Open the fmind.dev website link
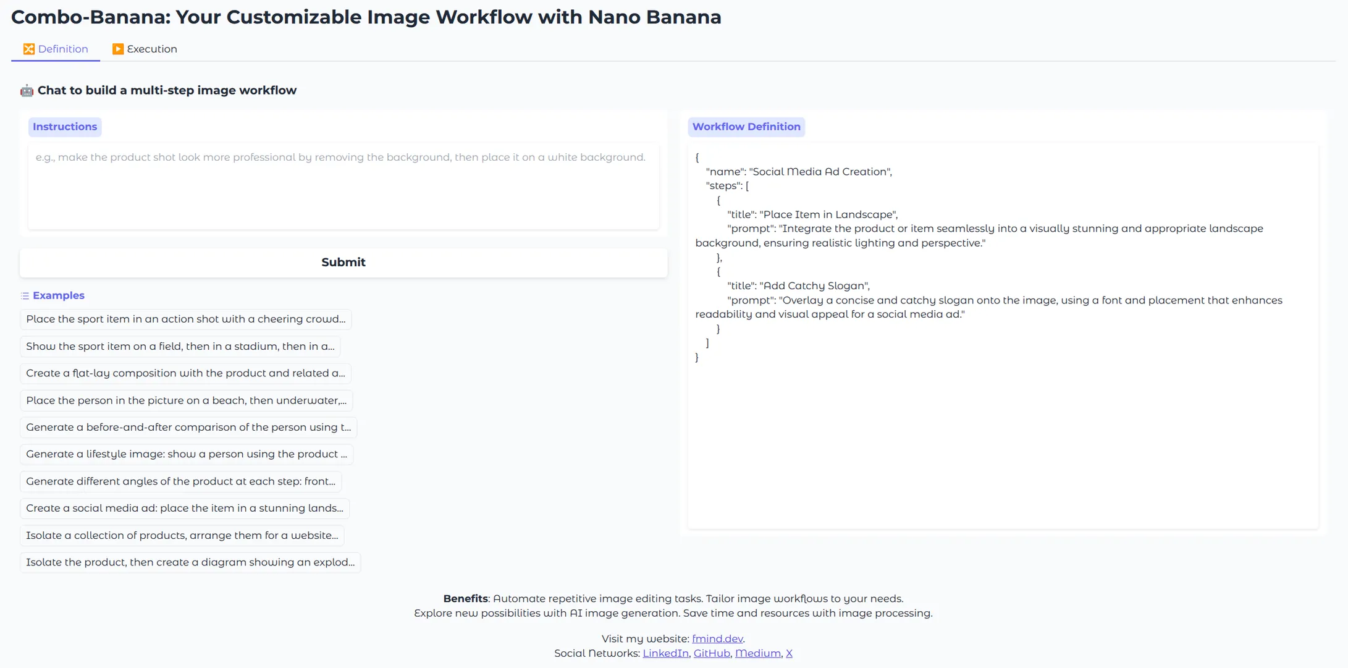The width and height of the screenshot is (1348, 668). click(717, 638)
